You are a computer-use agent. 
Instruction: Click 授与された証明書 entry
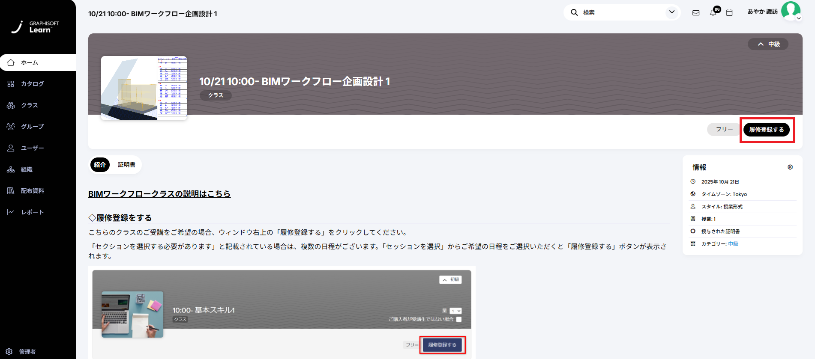pos(720,231)
